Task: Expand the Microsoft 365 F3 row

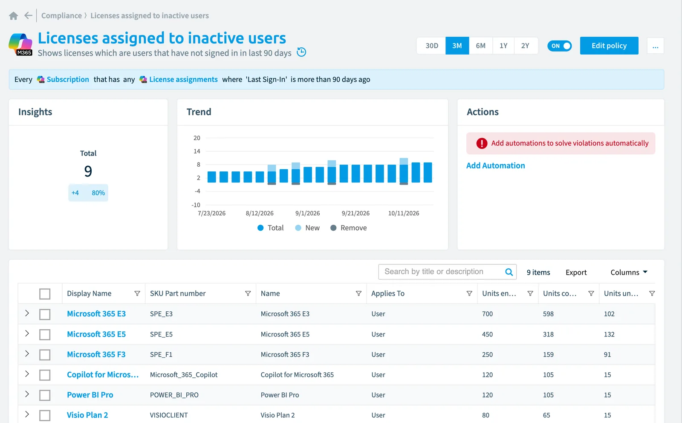Action: pyautogui.click(x=27, y=353)
